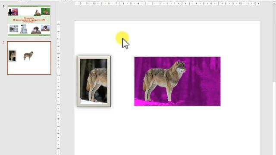Select slide 1 thumbnail in the panel
The width and height of the screenshot is (276, 155).
(x=29, y=21)
